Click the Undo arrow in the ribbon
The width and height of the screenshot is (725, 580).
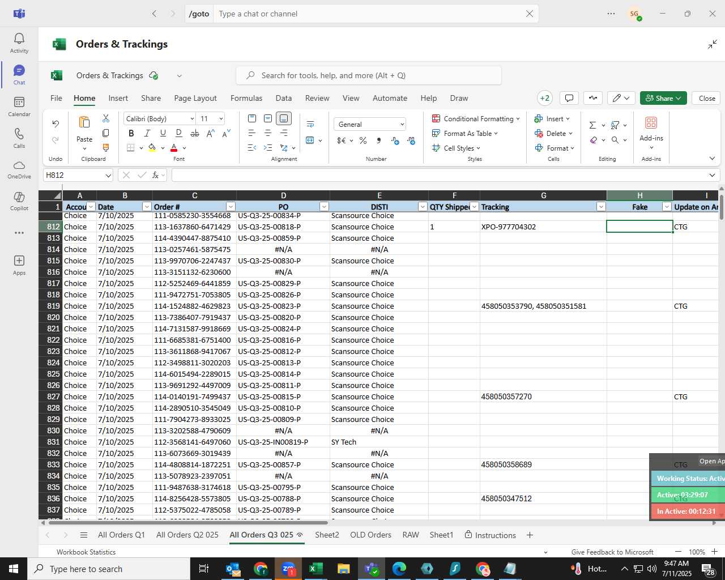coord(56,123)
